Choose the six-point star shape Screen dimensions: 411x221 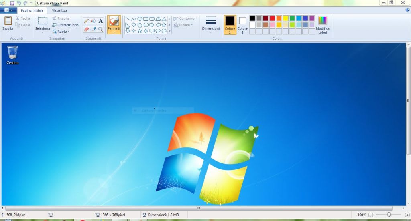(x=146, y=31)
